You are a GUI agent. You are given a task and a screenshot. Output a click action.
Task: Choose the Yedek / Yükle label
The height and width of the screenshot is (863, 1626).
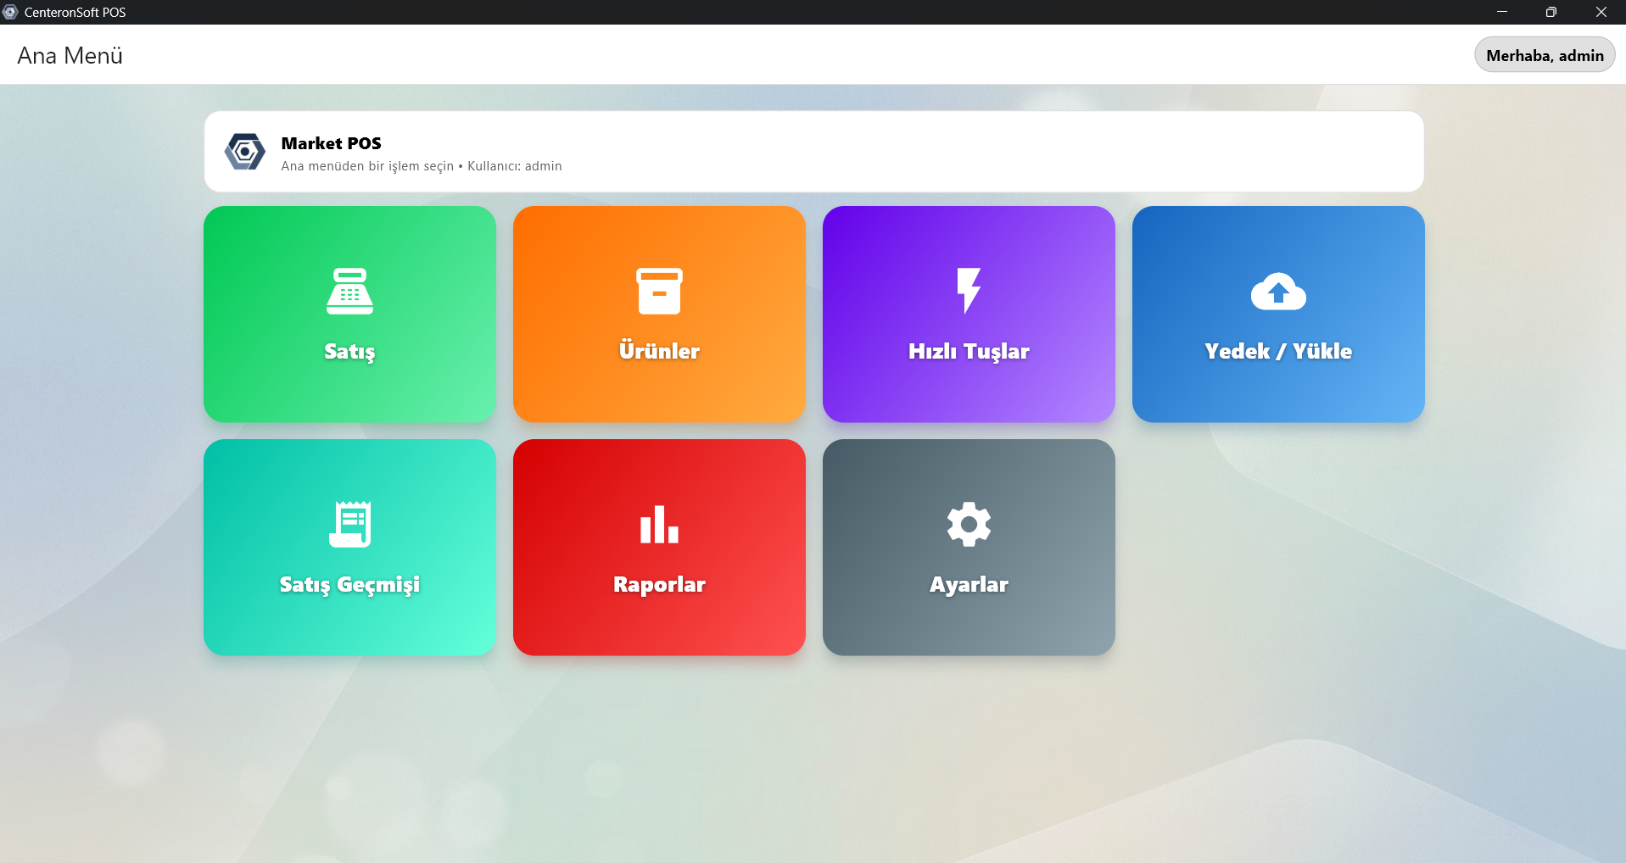(1278, 351)
